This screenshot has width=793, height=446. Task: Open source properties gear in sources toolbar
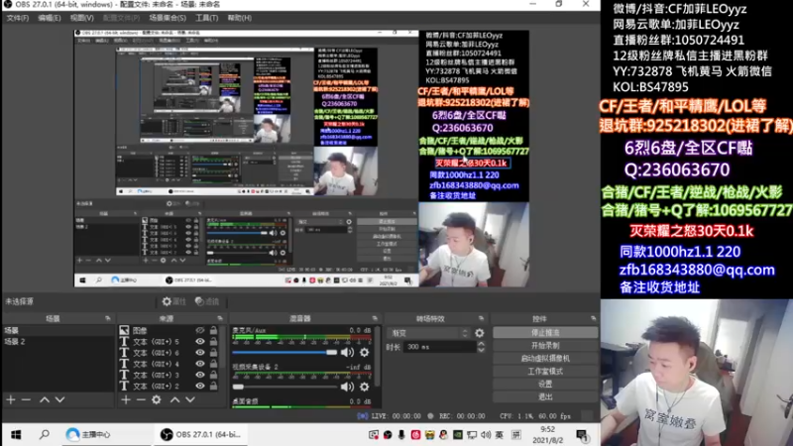(157, 399)
